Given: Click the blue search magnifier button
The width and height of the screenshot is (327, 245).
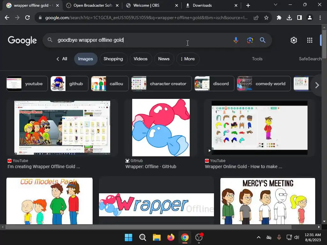Looking at the screenshot, I should 262,40.
